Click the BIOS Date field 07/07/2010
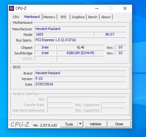This screenshot has width=146, height=137. [x=80, y=84]
